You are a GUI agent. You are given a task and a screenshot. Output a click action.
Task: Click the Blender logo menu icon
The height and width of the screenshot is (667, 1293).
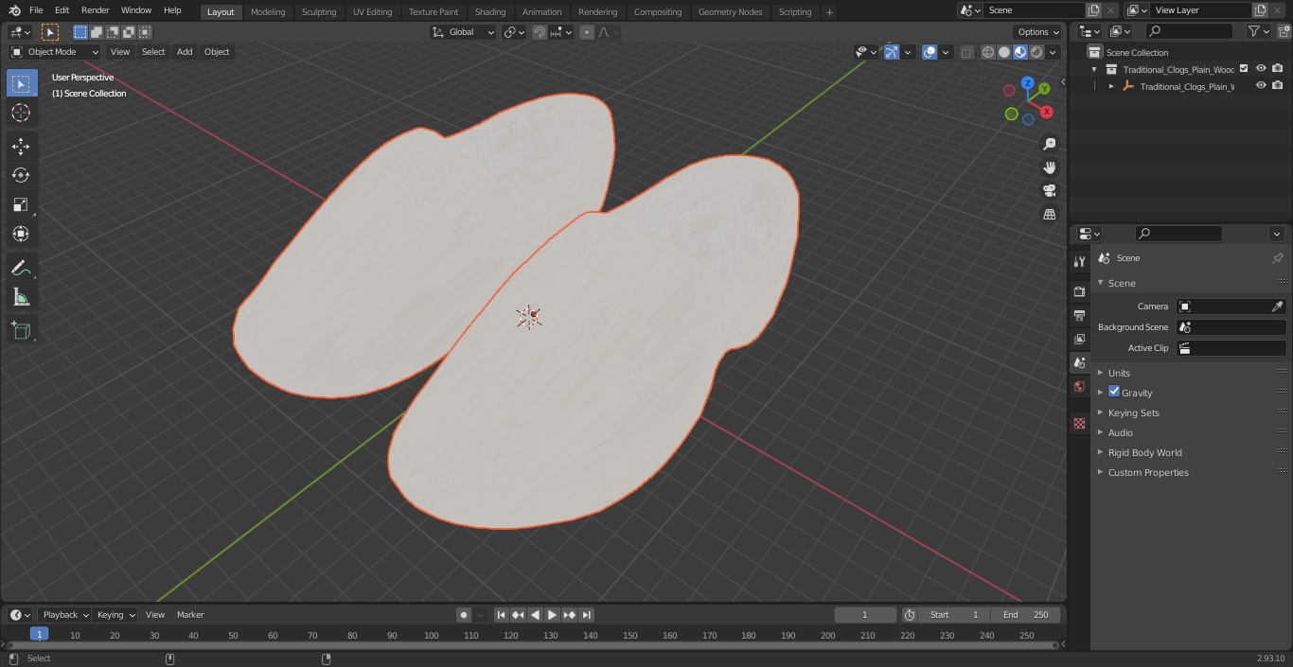pyautogui.click(x=14, y=10)
